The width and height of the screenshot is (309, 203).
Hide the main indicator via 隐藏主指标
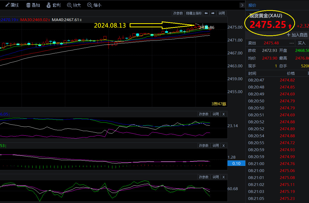194,13
